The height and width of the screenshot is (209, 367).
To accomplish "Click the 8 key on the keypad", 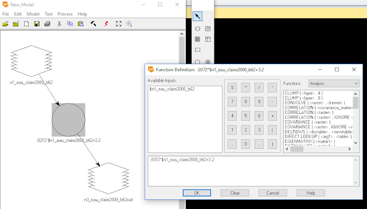I will pos(245,101).
